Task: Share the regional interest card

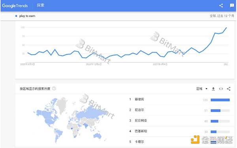Action: coord(229,89)
